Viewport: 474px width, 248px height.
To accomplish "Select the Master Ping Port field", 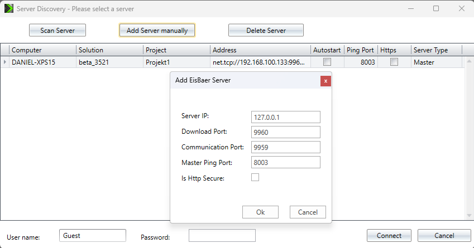I will [x=286, y=162].
